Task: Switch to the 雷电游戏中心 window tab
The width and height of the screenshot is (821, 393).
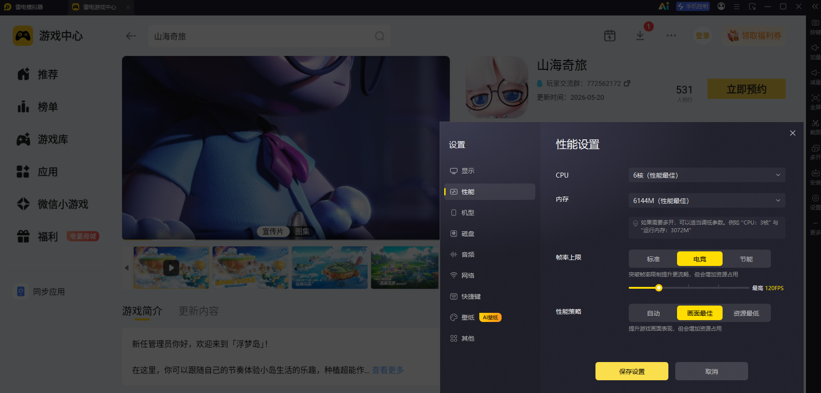Action: coord(100,7)
